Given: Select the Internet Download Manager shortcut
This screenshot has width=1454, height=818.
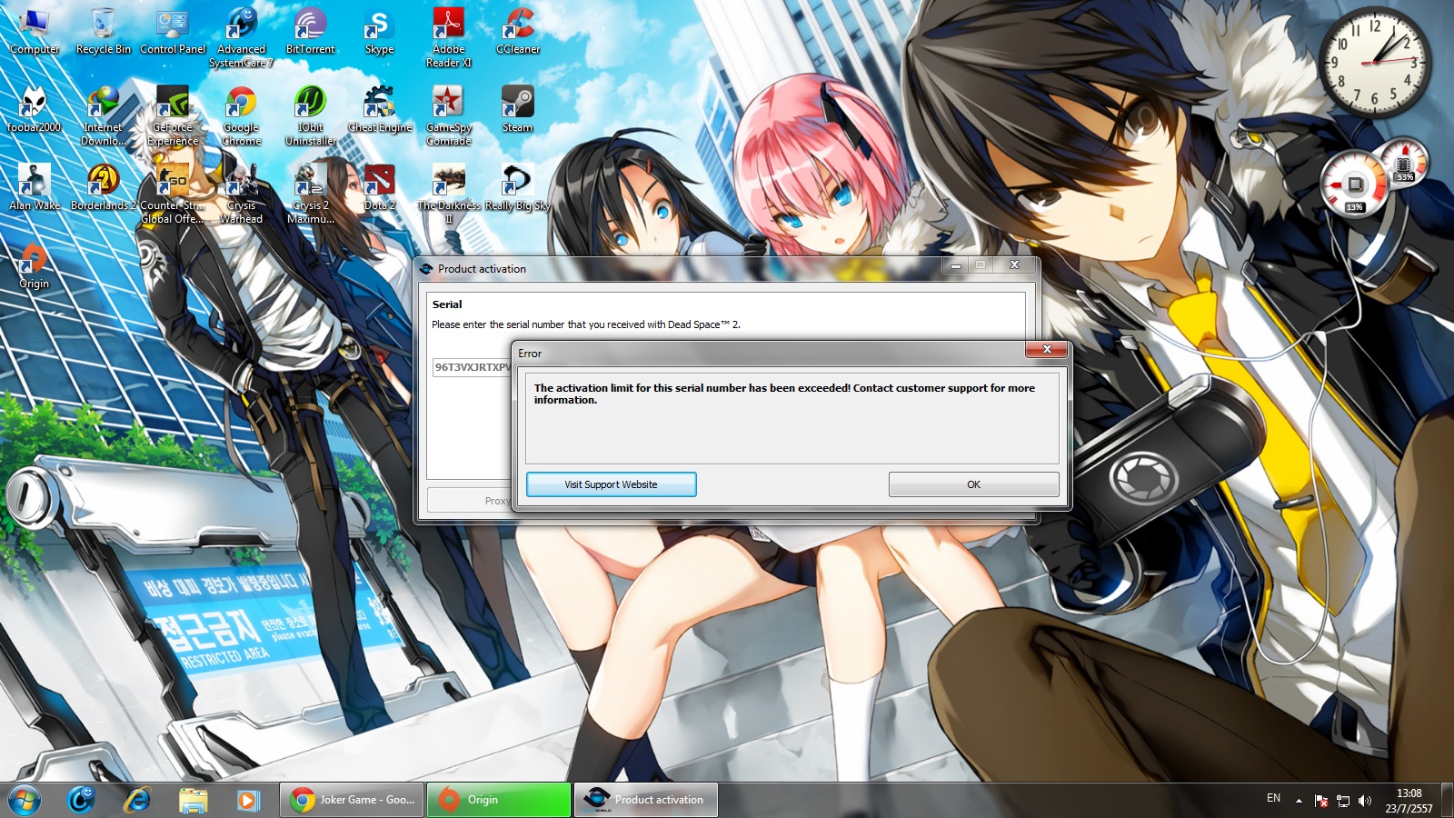Looking at the screenshot, I should pyautogui.click(x=104, y=115).
